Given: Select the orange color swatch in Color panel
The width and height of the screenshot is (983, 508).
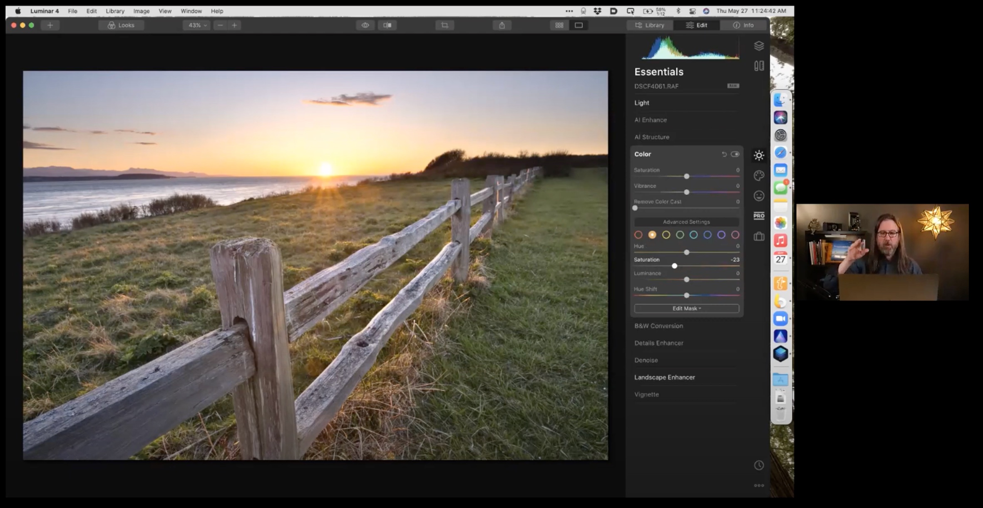Looking at the screenshot, I should click(652, 234).
